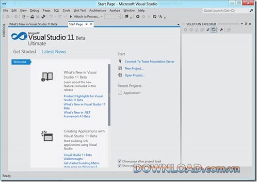The image size is (257, 182).
Task: Click the Solution Explorer Home icon
Action: (197, 30)
